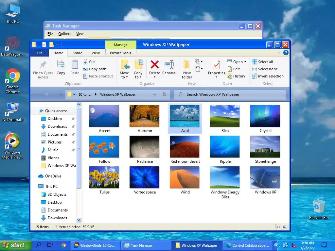335x251 pixels.
Task: Select 3D Objects in navigation pane
Action: [53, 194]
